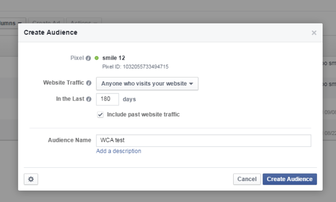Click the Audience Name label
The height and width of the screenshot is (202, 336).
(69, 141)
